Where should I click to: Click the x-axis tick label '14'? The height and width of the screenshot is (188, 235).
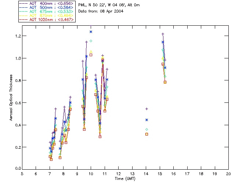(146, 174)
